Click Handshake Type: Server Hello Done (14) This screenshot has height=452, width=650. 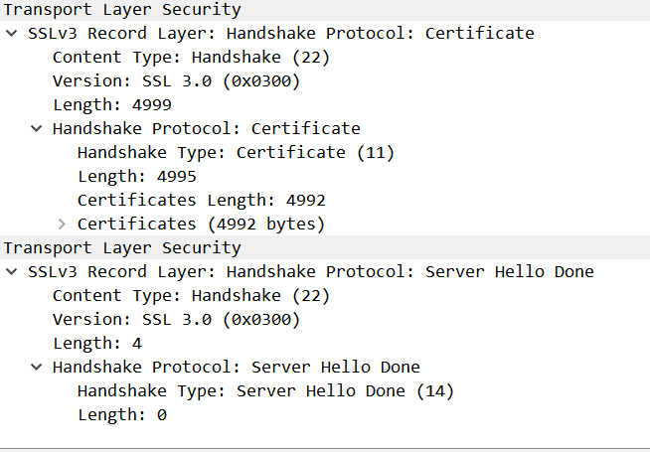(x=265, y=390)
